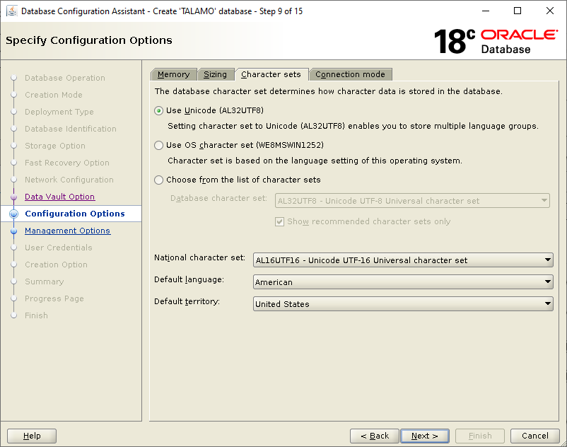The image size is (567, 447).
Task: Click the database character set description sentence
Action: pyautogui.click(x=328, y=91)
